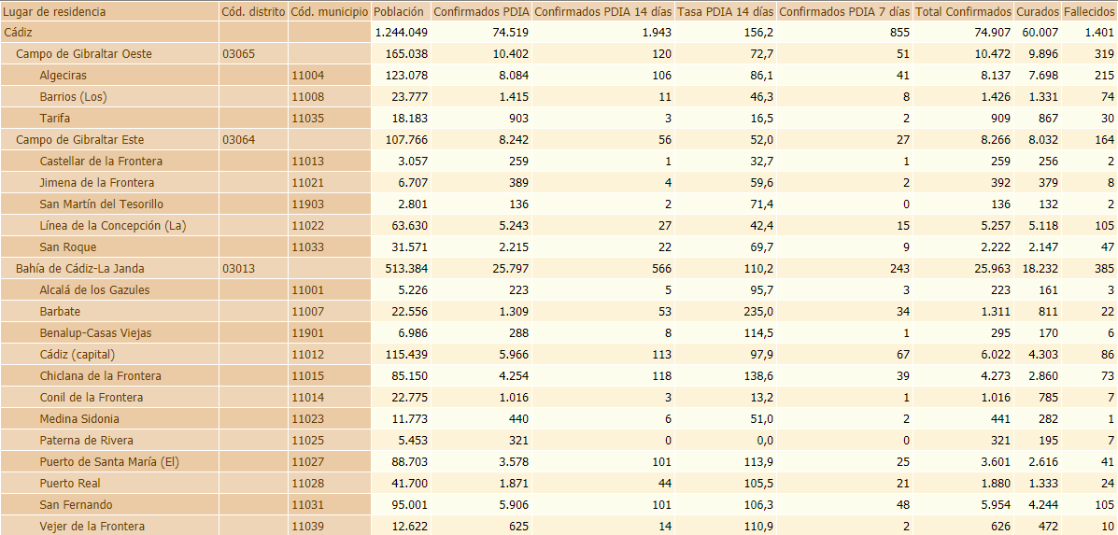Select the Confirmados PDIA 7 días header
1118x535 pixels.
pos(843,12)
